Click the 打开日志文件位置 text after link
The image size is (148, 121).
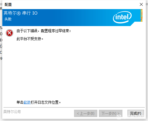pos(46,102)
